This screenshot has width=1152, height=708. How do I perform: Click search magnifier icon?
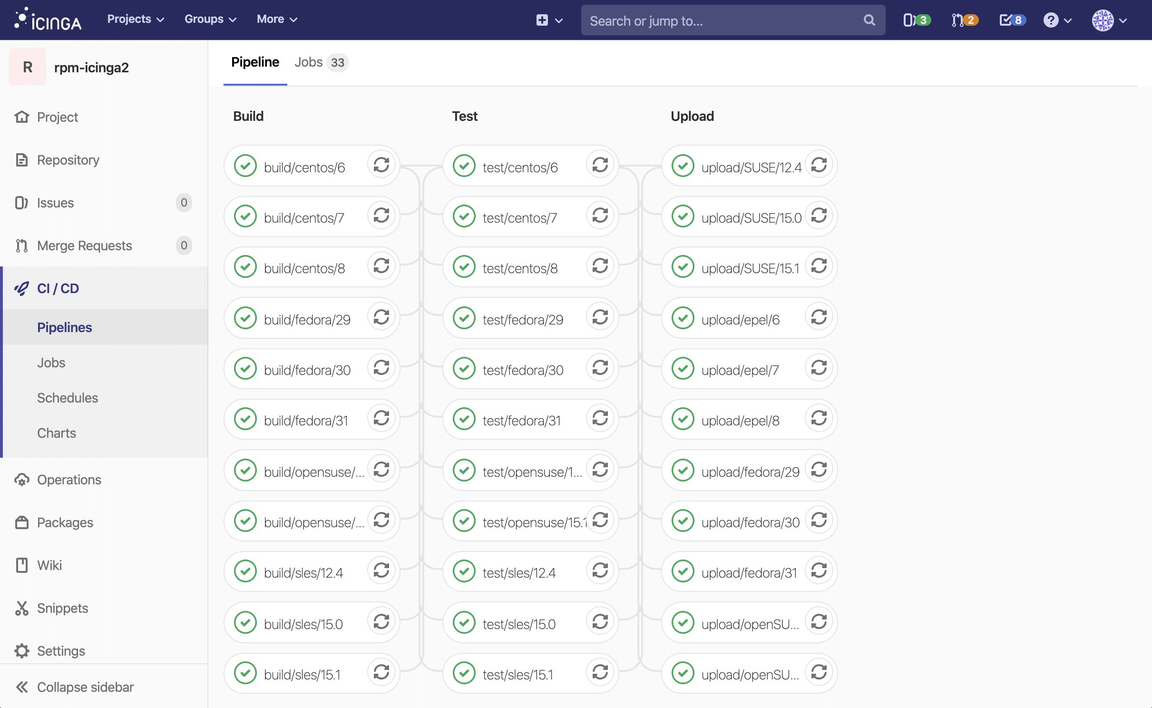(x=869, y=20)
